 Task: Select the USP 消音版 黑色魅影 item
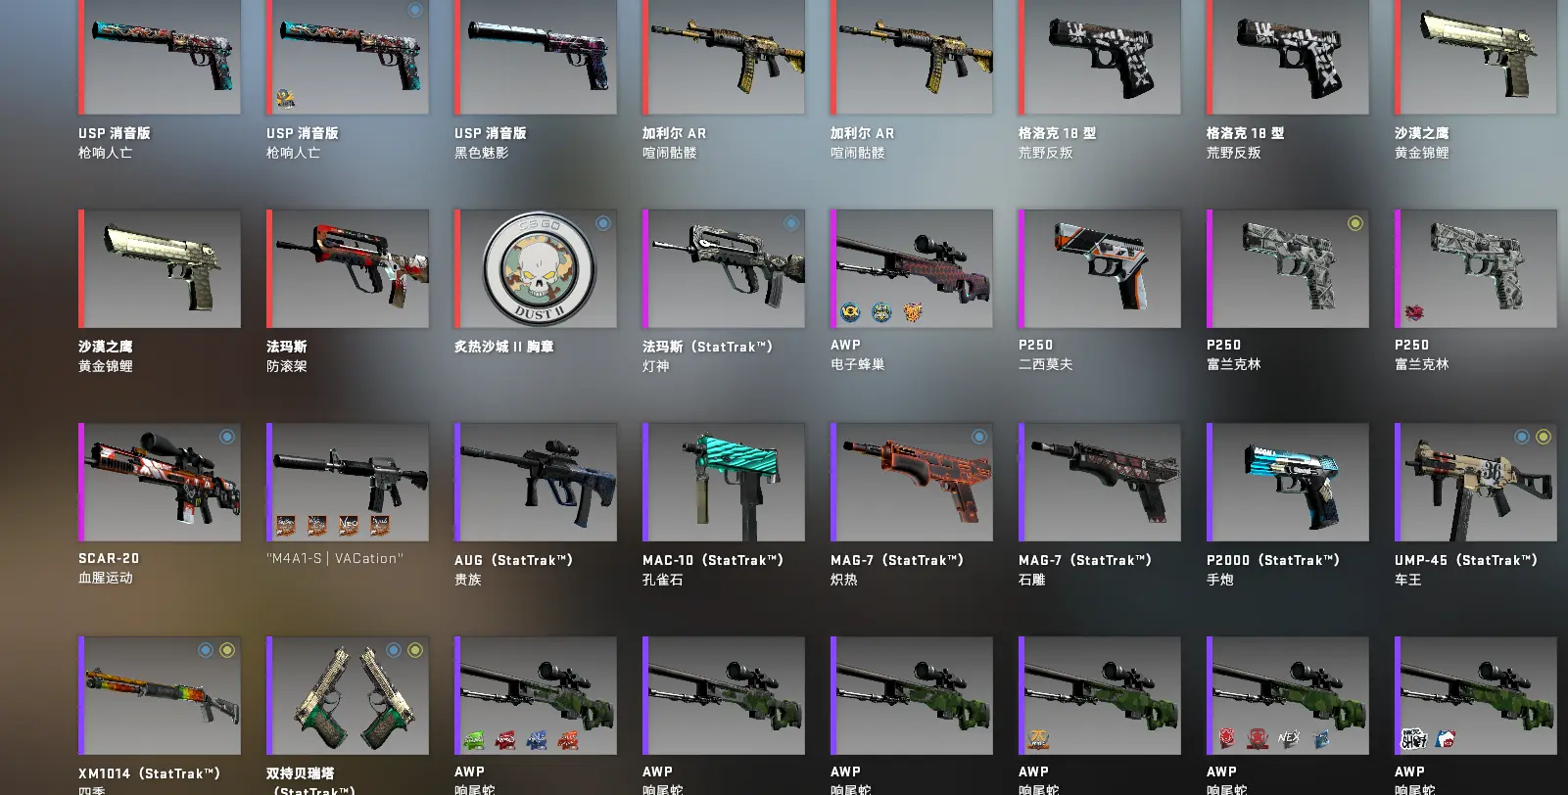pyautogui.click(x=536, y=57)
